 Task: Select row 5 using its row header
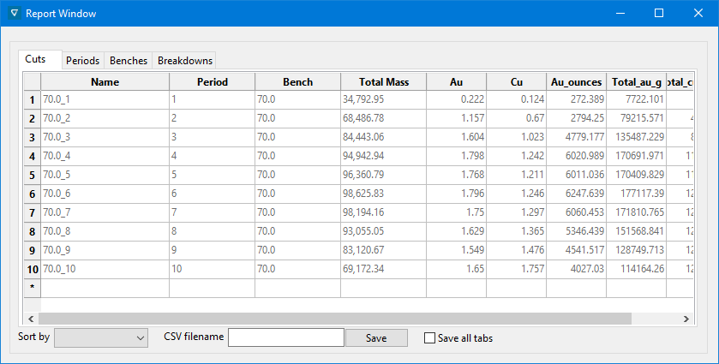click(32, 176)
